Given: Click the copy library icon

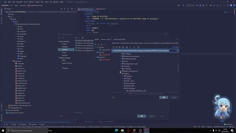Looking at the screenshot, I should point(83,38).
